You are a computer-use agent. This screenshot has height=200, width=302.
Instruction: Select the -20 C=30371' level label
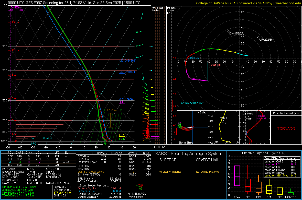pyautogui.click(x=127, y=72)
